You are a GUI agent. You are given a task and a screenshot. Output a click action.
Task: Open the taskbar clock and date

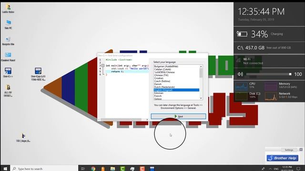coord(287,169)
